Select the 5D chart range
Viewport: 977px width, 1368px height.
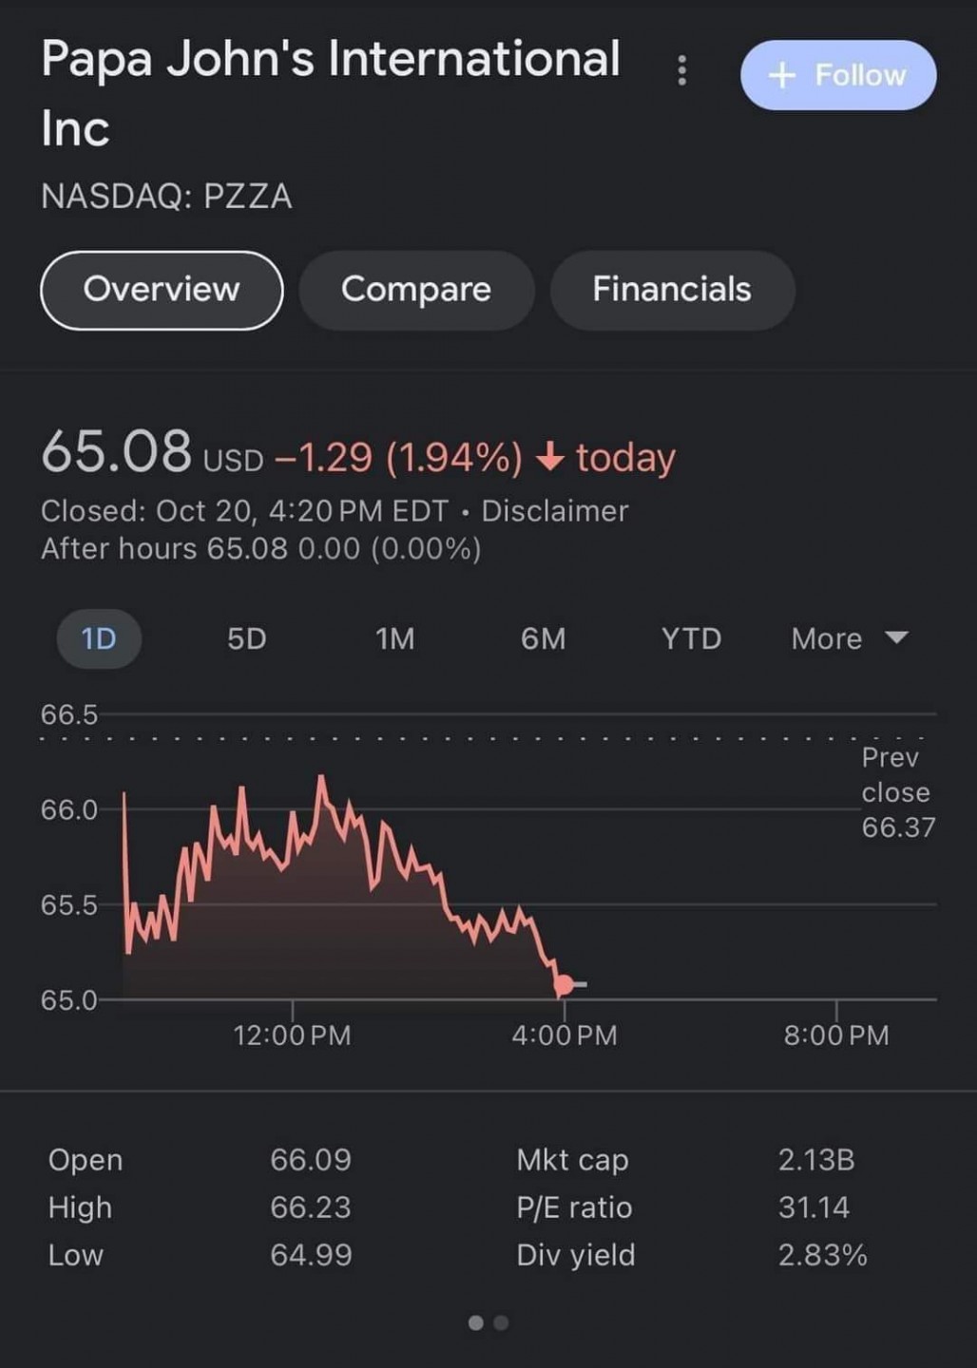(247, 638)
